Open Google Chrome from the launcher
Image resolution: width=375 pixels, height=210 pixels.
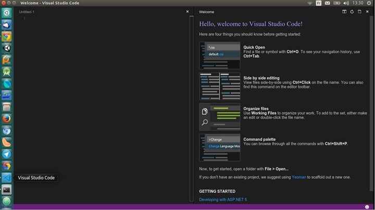pos(6,36)
